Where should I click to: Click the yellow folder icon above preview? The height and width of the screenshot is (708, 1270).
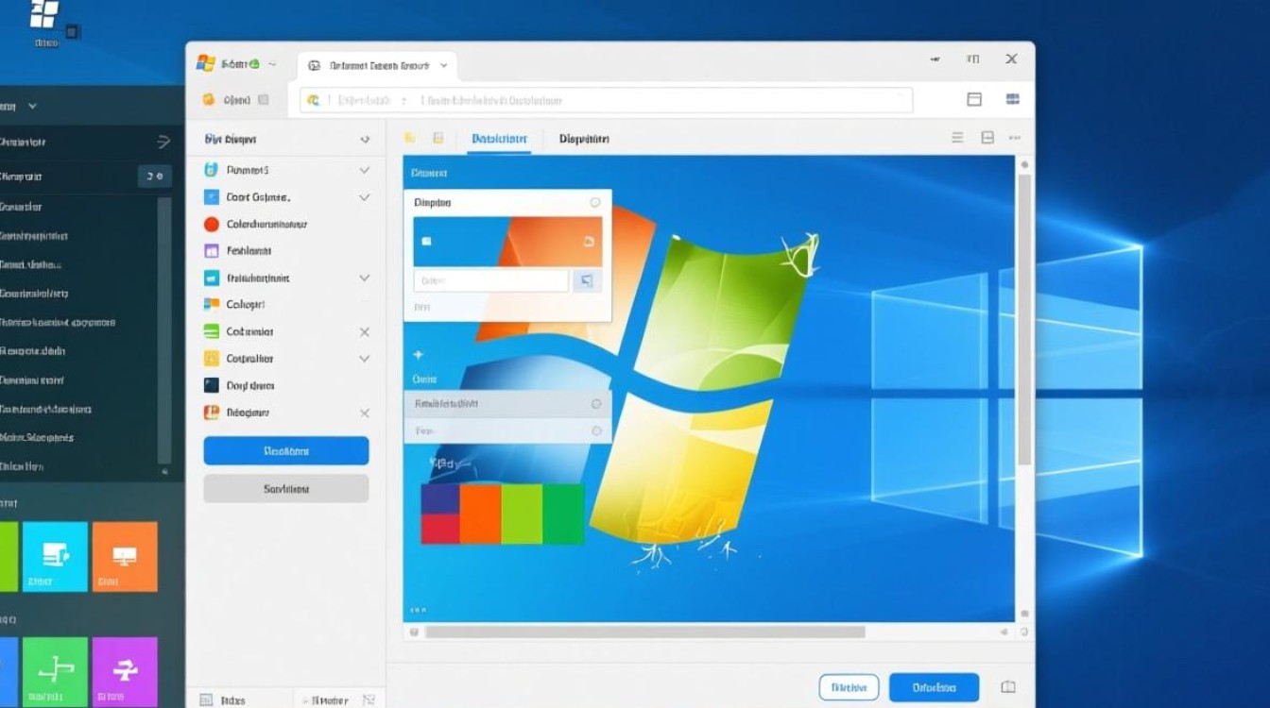pos(409,138)
